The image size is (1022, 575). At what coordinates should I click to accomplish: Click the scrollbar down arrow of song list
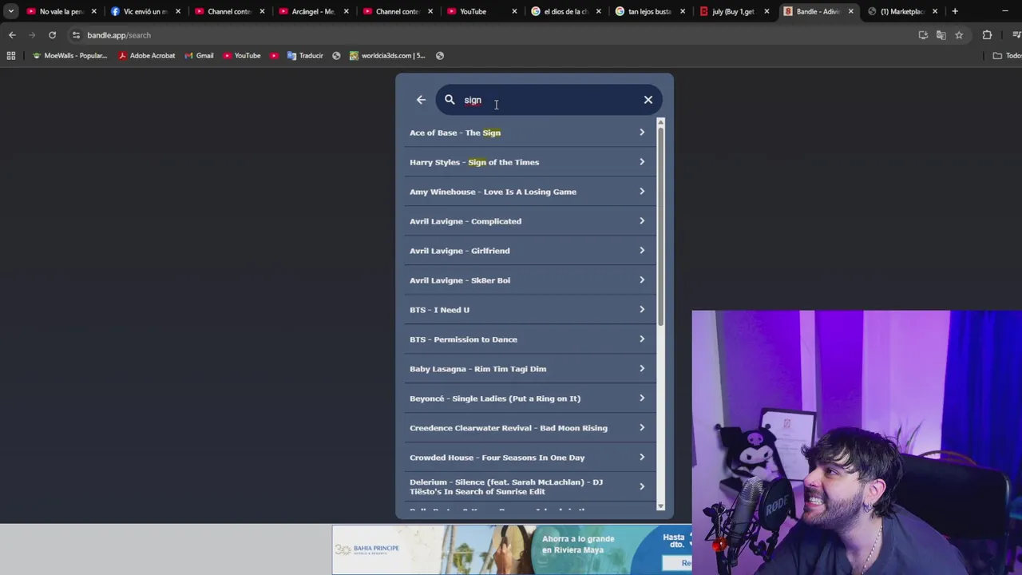pos(660,506)
